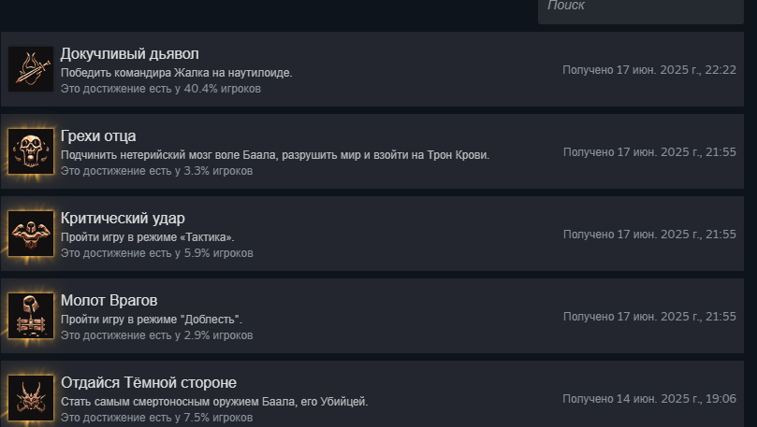Viewport: 757px width, 427px height.
Task: Open the Молот Врагов achievement icon
Action: [31, 316]
